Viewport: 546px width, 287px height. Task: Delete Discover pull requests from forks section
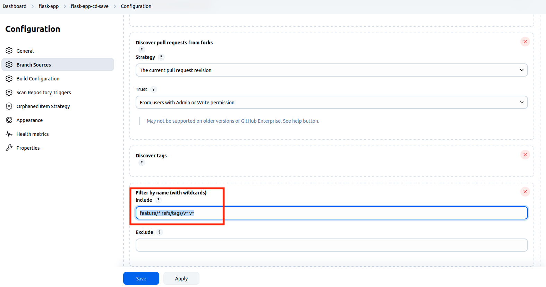pos(525,42)
